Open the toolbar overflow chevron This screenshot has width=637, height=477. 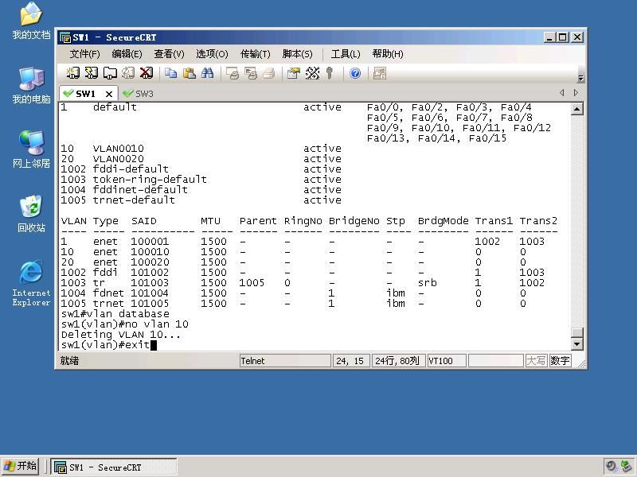pos(580,78)
